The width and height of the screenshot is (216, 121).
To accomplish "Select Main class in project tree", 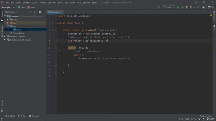I will (x=19, y=30).
